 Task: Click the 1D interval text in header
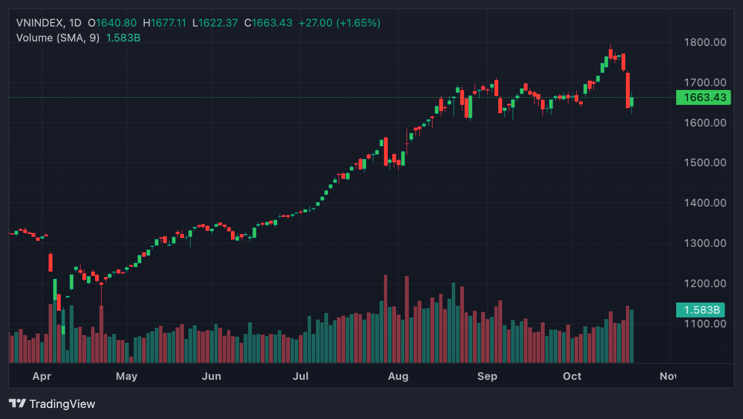[75, 23]
